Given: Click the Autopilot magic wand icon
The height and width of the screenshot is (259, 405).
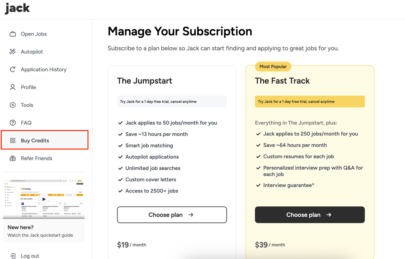Looking at the screenshot, I should click(13, 52).
